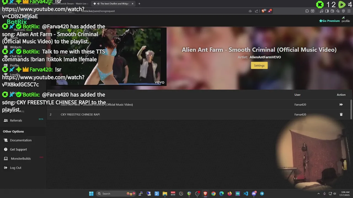
Task: Click the microphone icon in system tray
Action: [325, 194]
